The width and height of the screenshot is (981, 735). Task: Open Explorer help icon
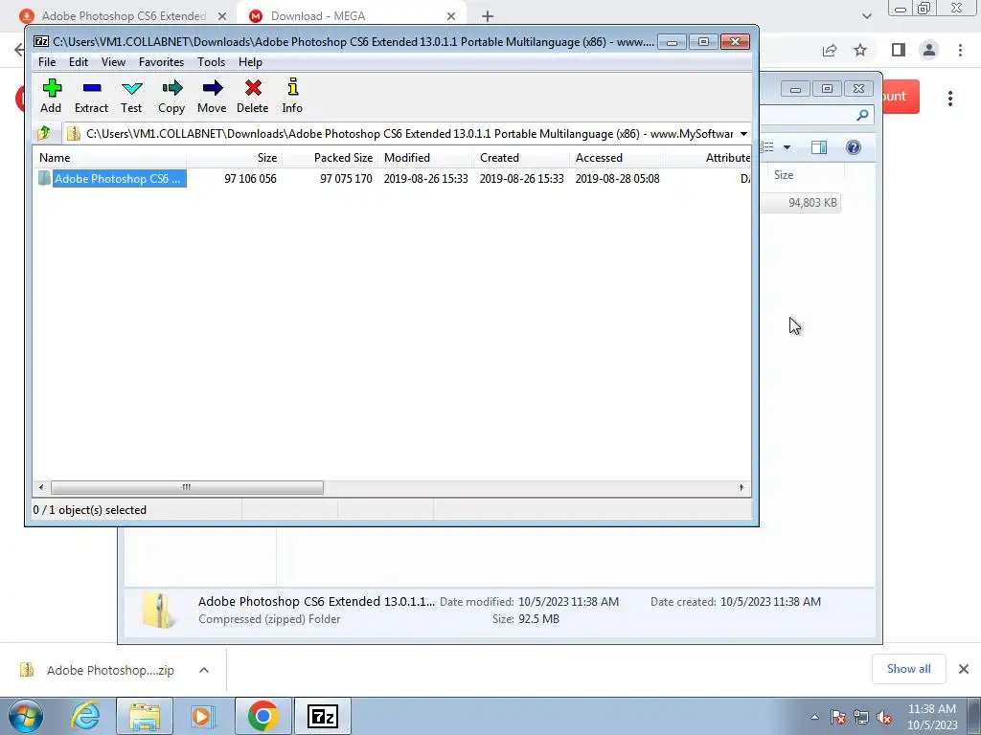coord(854,147)
